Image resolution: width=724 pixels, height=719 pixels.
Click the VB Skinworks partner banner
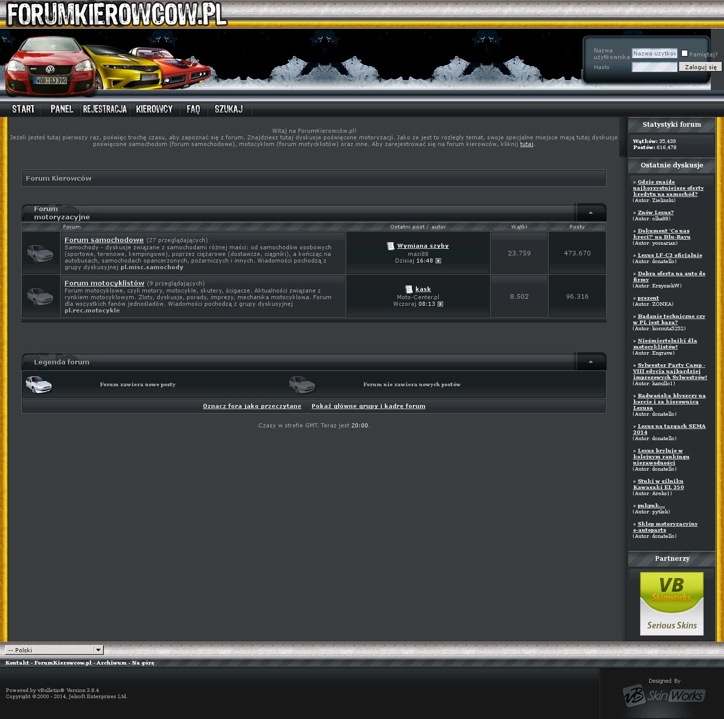pos(671,603)
